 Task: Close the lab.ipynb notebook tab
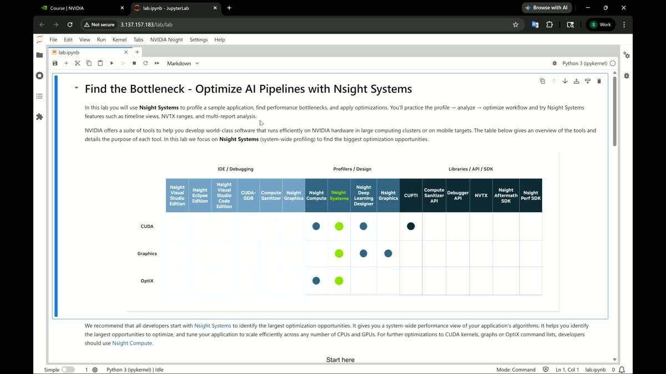click(126, 52)
